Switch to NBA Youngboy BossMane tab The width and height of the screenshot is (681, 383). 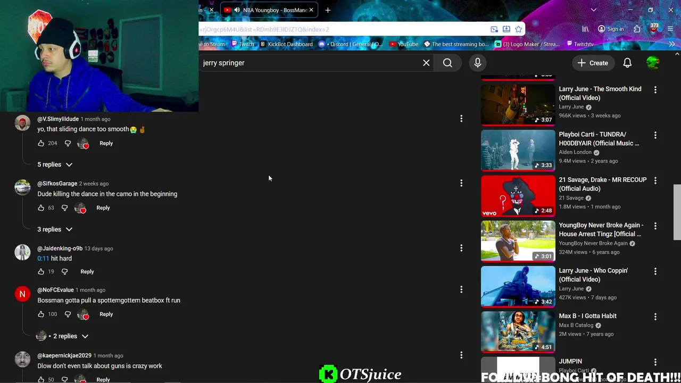pos(269,10)
